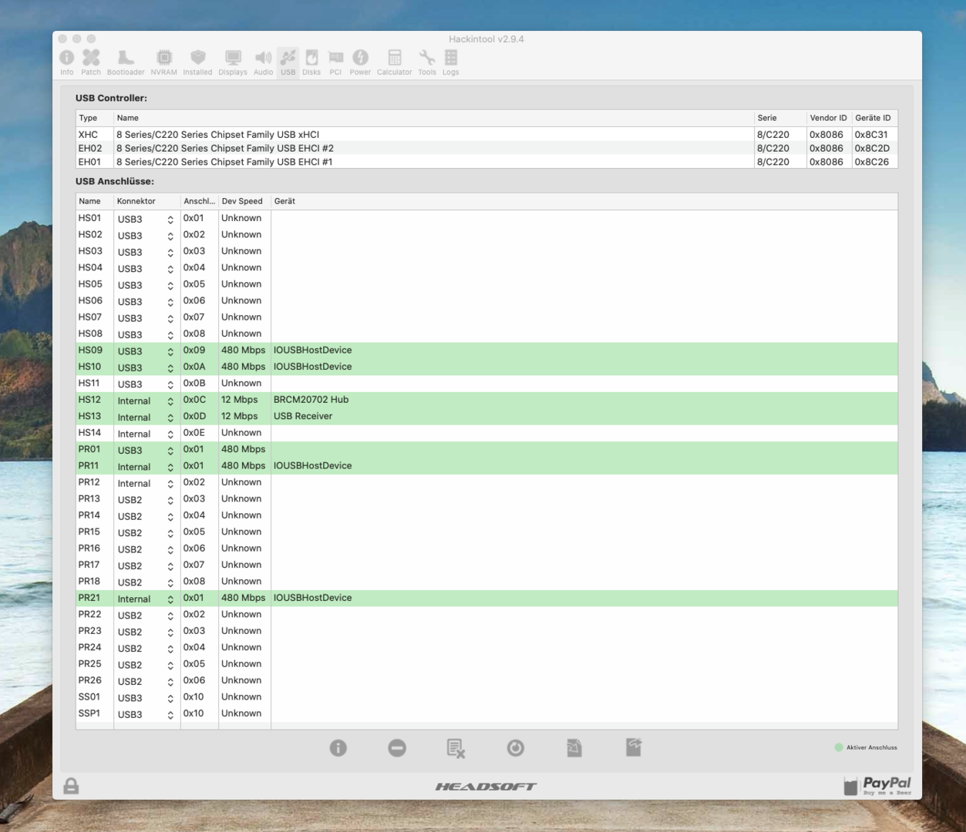Click the clear all ports list icon
Image resolution: width=966 pixels, height=832 pixels.
(456, 748)
